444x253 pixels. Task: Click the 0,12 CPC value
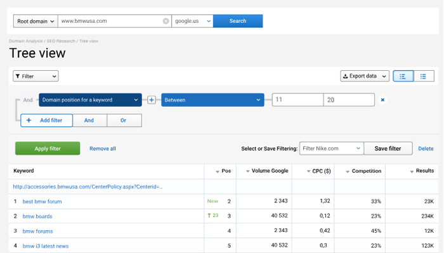325,216
